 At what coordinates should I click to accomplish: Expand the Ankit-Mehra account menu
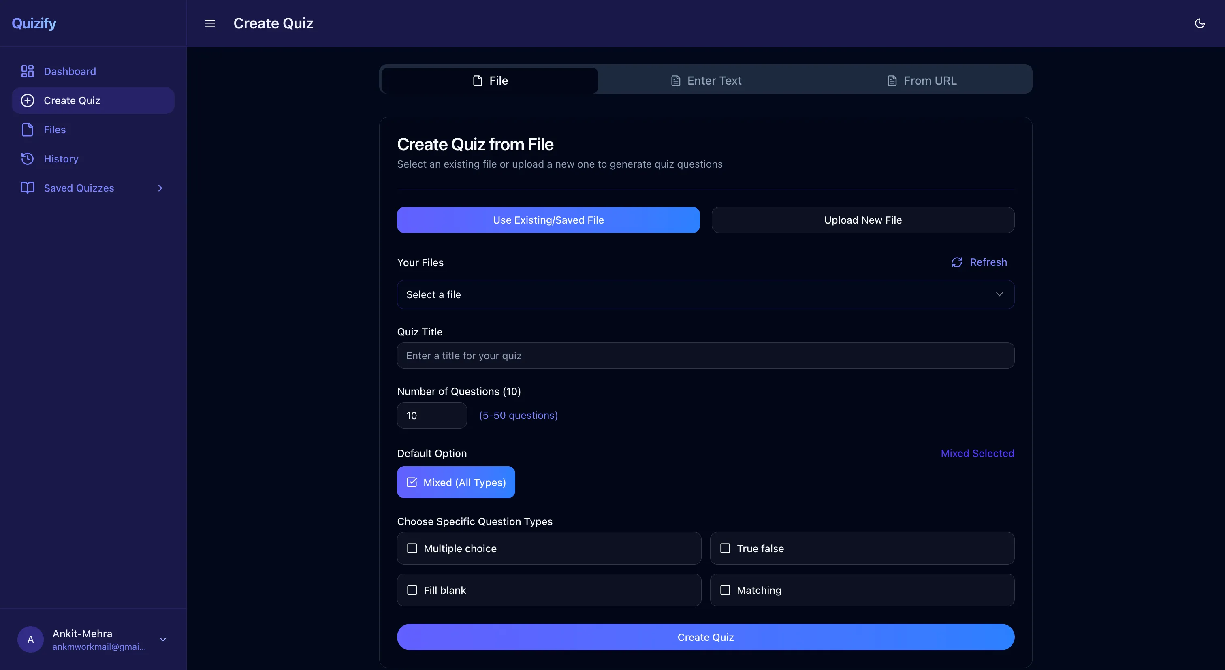tap(163, 639)
